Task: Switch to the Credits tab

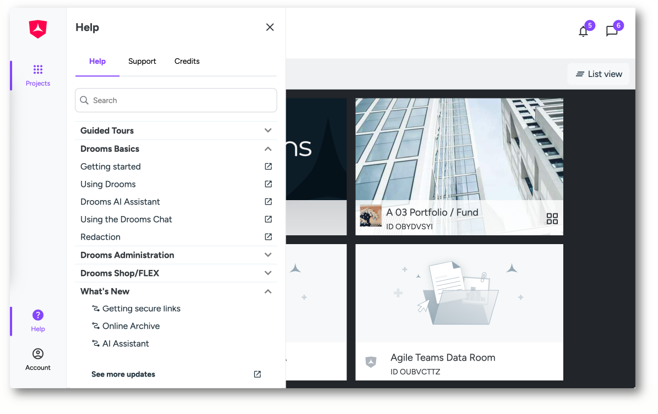Action: (x=187, y=61)
